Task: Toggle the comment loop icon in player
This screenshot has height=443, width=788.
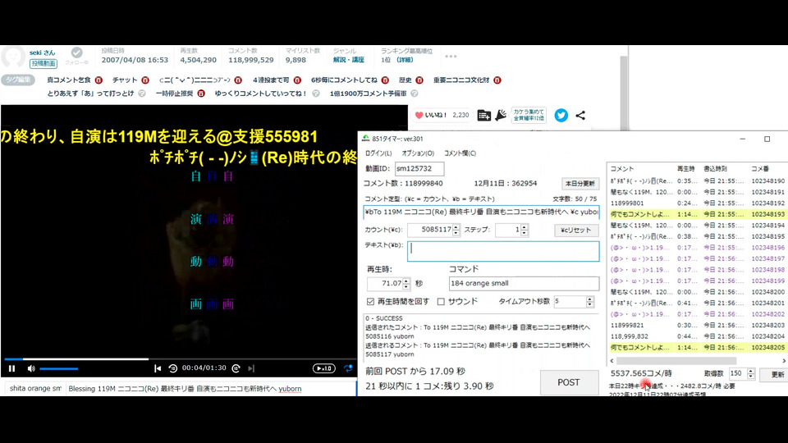Action: [349, 368]
